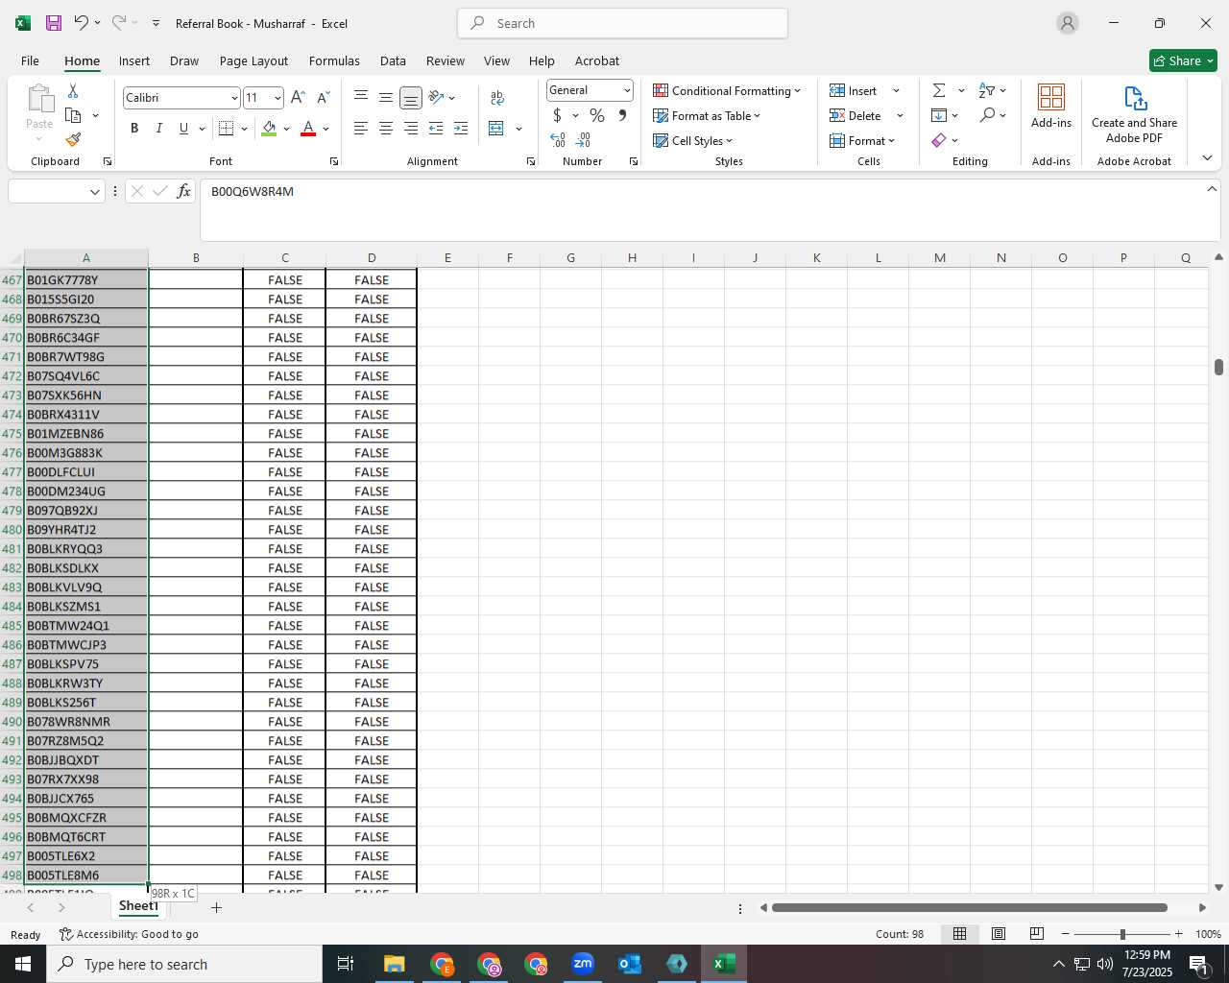
Task: Apply middle vertical alignment
Action: point(385,97)
